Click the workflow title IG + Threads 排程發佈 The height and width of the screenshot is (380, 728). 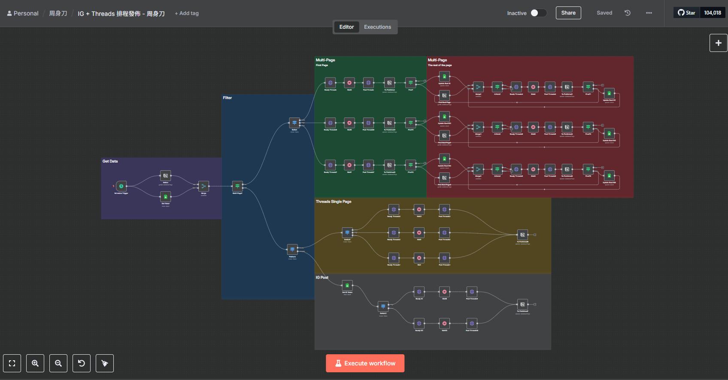(x=121, y=14)
